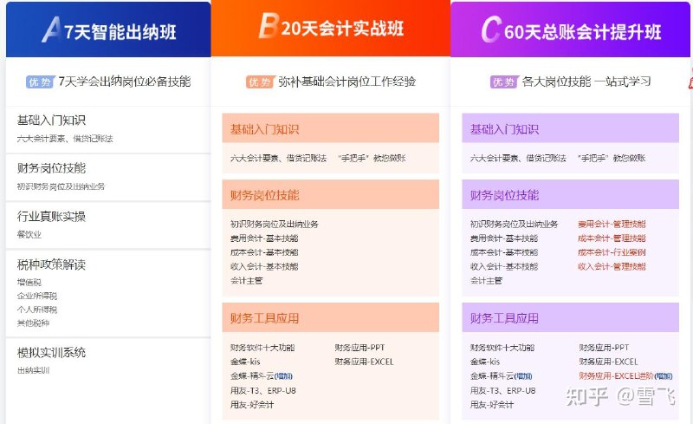693x424 pixels.
Task: Click 用友-T3、ERP-U8 in the 20天 column
Action: pos(263,390)
